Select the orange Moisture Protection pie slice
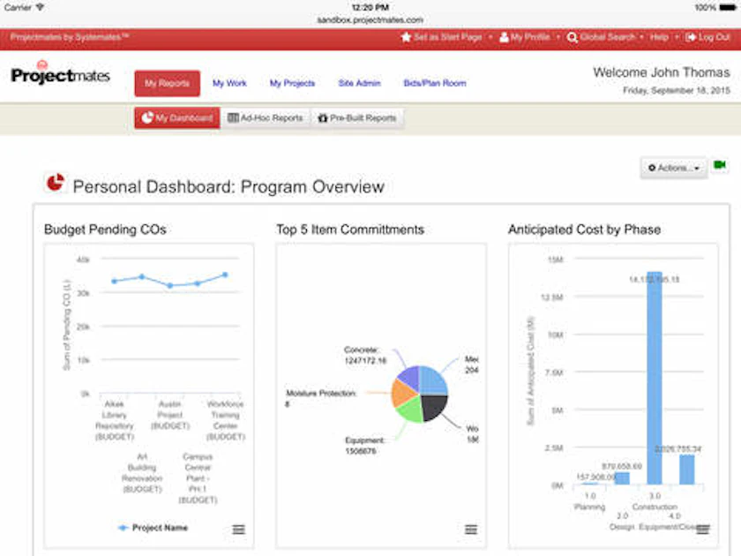 (x=403, y=394)
